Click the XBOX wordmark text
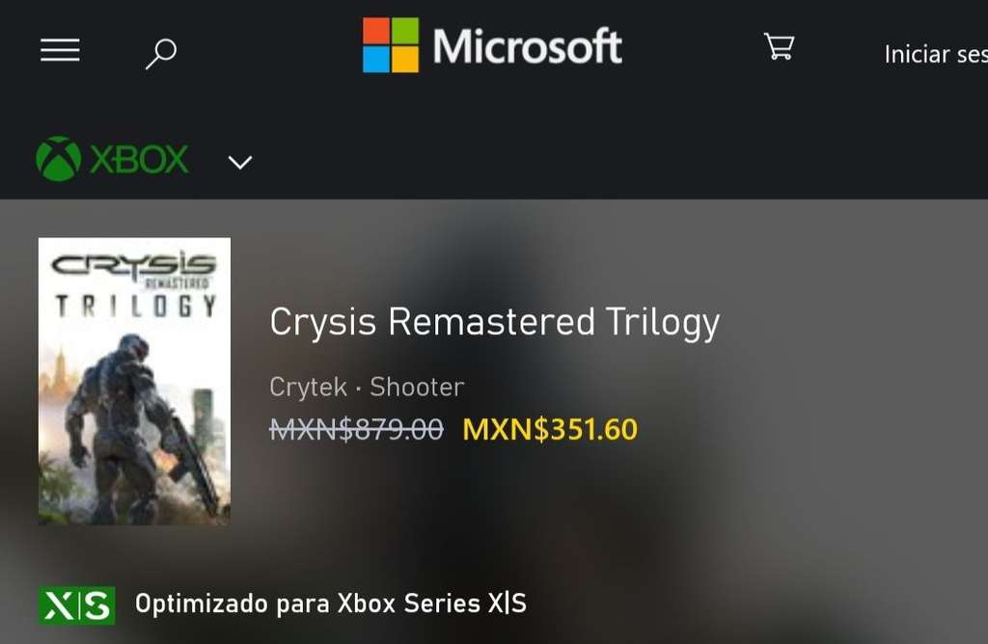The image size is (988, 644). click(139, 159)
